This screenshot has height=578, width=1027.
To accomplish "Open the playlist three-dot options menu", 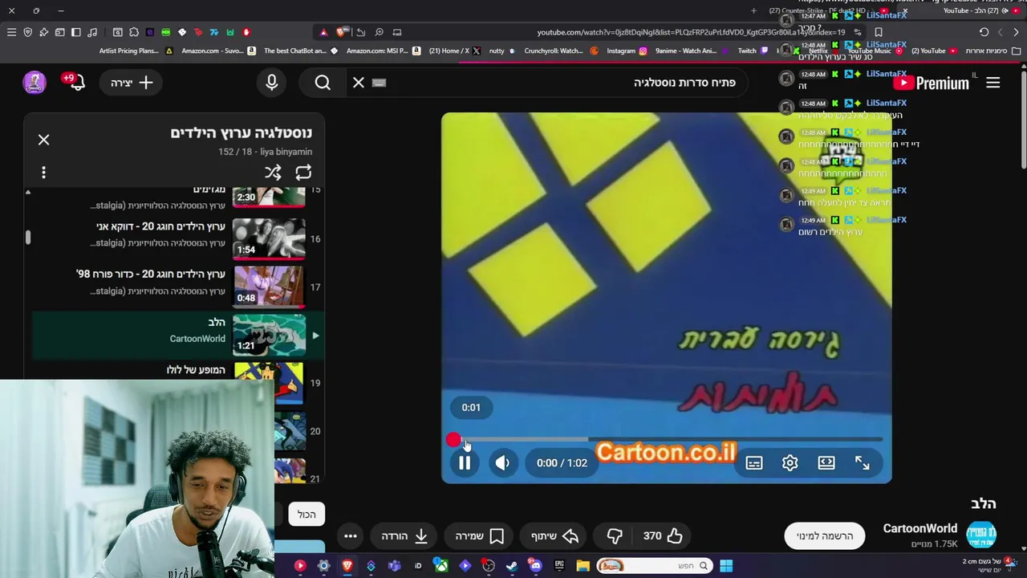I will click(43, 172).
